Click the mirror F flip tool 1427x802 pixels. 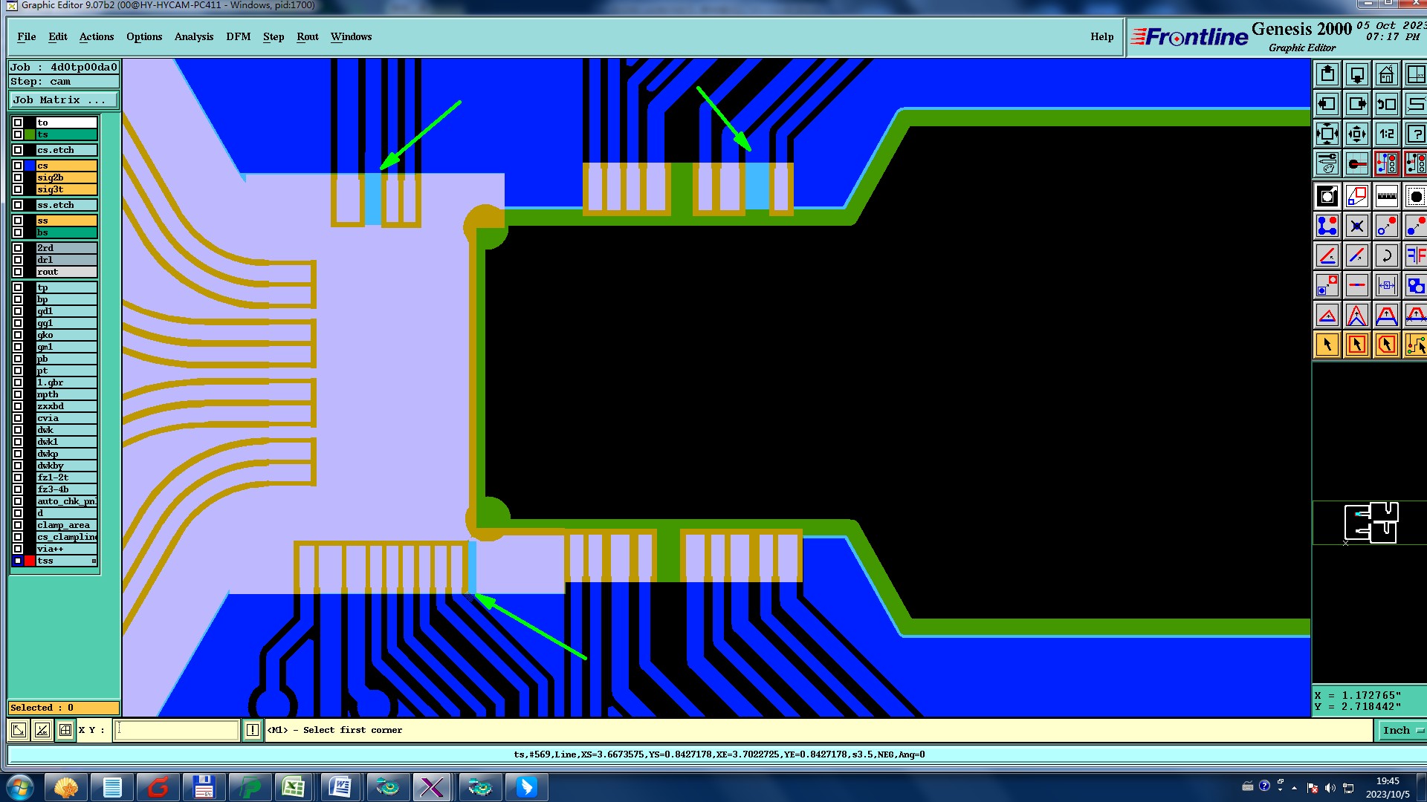click(1415, 256)
